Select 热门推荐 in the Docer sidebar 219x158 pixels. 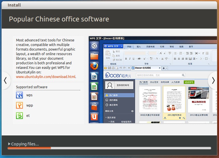(x=119, y=95)
